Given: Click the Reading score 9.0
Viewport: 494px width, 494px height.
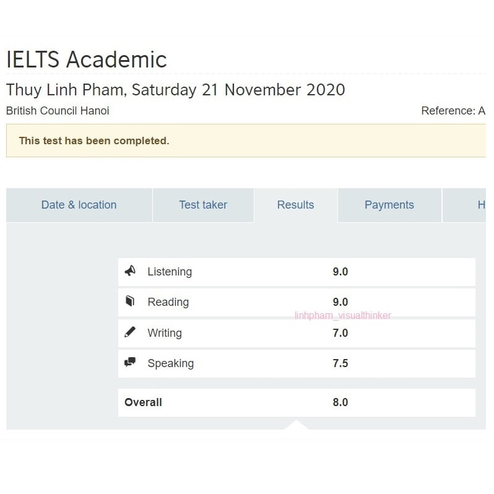Looking at the screenshot, I should pos(340,302).
